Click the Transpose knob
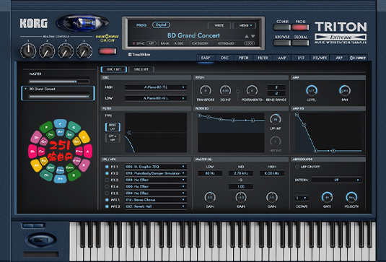The image size is (386, 262). tap(206, 91)
